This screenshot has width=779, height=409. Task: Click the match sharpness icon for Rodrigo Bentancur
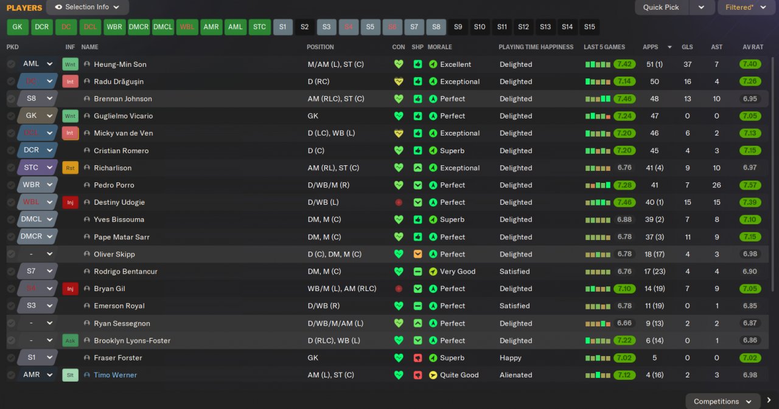pos(417,272)
